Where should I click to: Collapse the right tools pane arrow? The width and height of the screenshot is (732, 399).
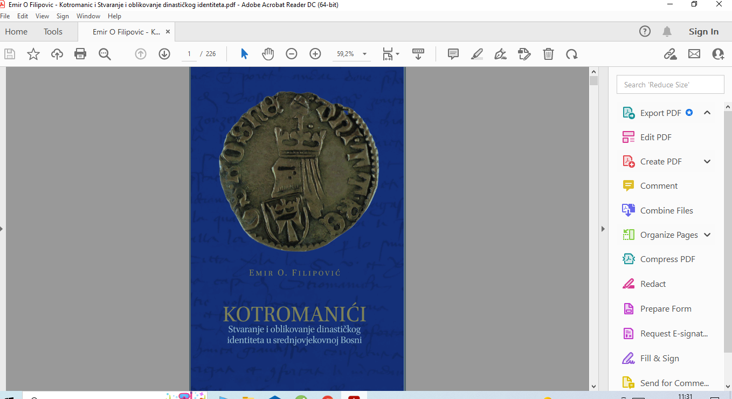click(x=603, y=229)
